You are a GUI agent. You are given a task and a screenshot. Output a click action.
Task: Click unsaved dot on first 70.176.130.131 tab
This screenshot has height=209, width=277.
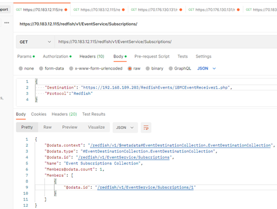pyautogui.click(x=181, y=10)
